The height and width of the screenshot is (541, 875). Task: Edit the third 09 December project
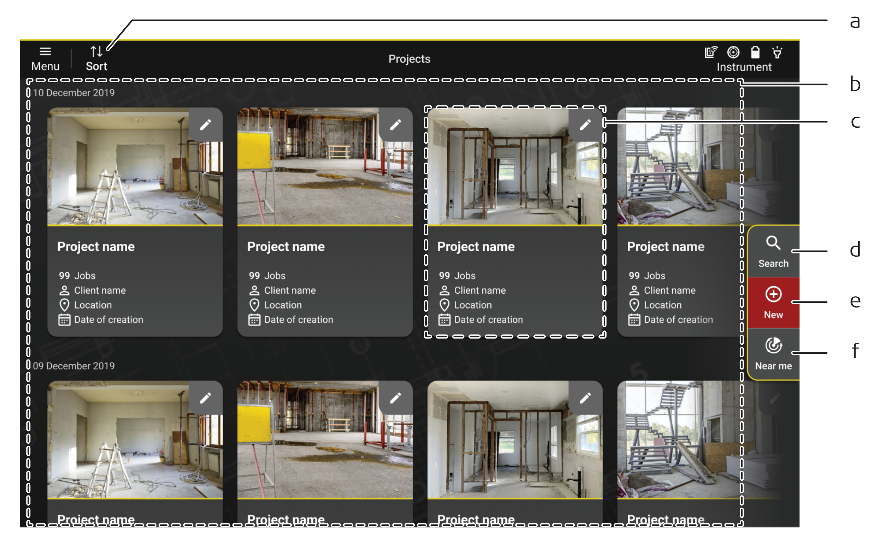(585, 398)
